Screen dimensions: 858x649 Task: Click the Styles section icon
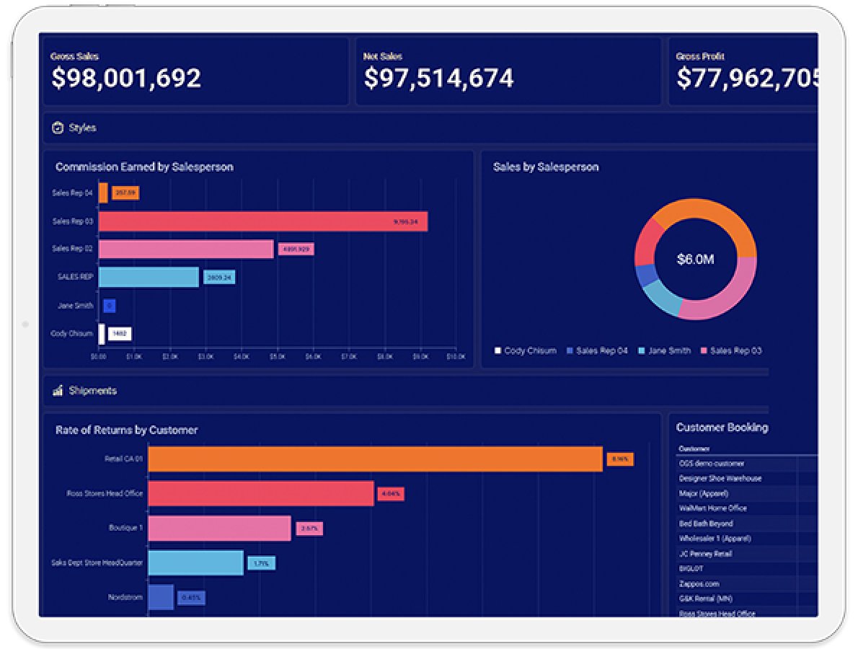[58, 128]
